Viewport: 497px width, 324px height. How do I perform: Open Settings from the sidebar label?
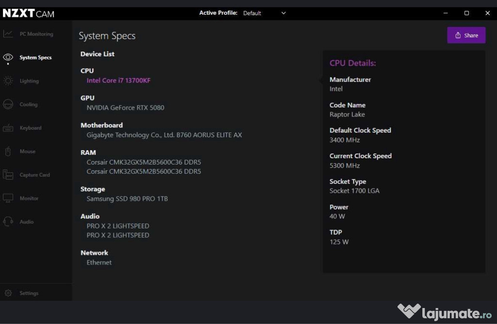click(x=29, y=293)
